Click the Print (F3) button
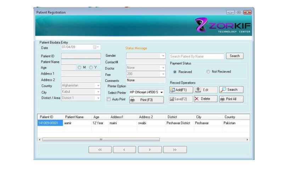Viewport: 294px width, 173px height. pyautogui.click(x=146, y=100)
